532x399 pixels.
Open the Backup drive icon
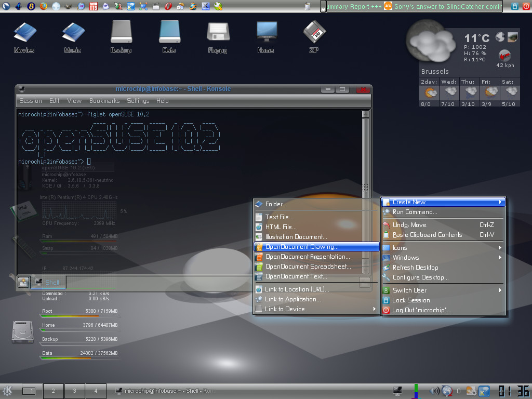pos(121,37)
